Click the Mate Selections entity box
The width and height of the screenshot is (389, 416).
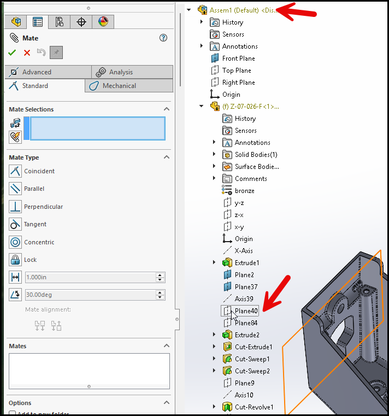point(97,128)
